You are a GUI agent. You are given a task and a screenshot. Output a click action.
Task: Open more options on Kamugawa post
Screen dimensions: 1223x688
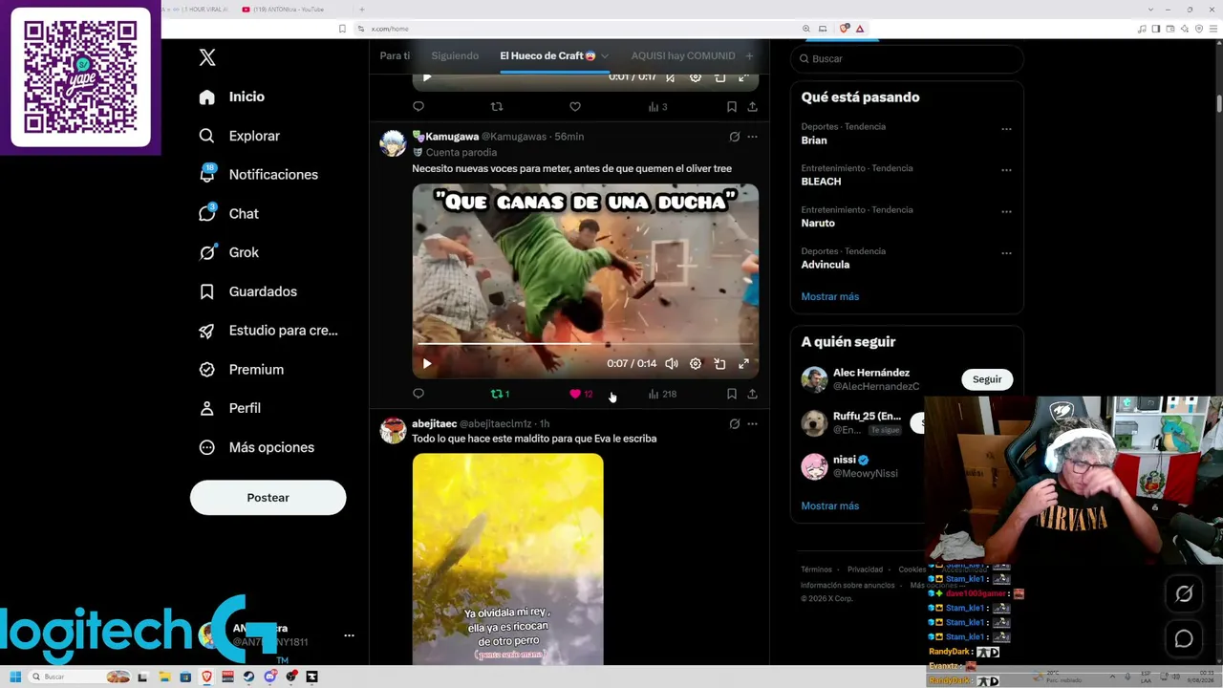pos(752,137)
